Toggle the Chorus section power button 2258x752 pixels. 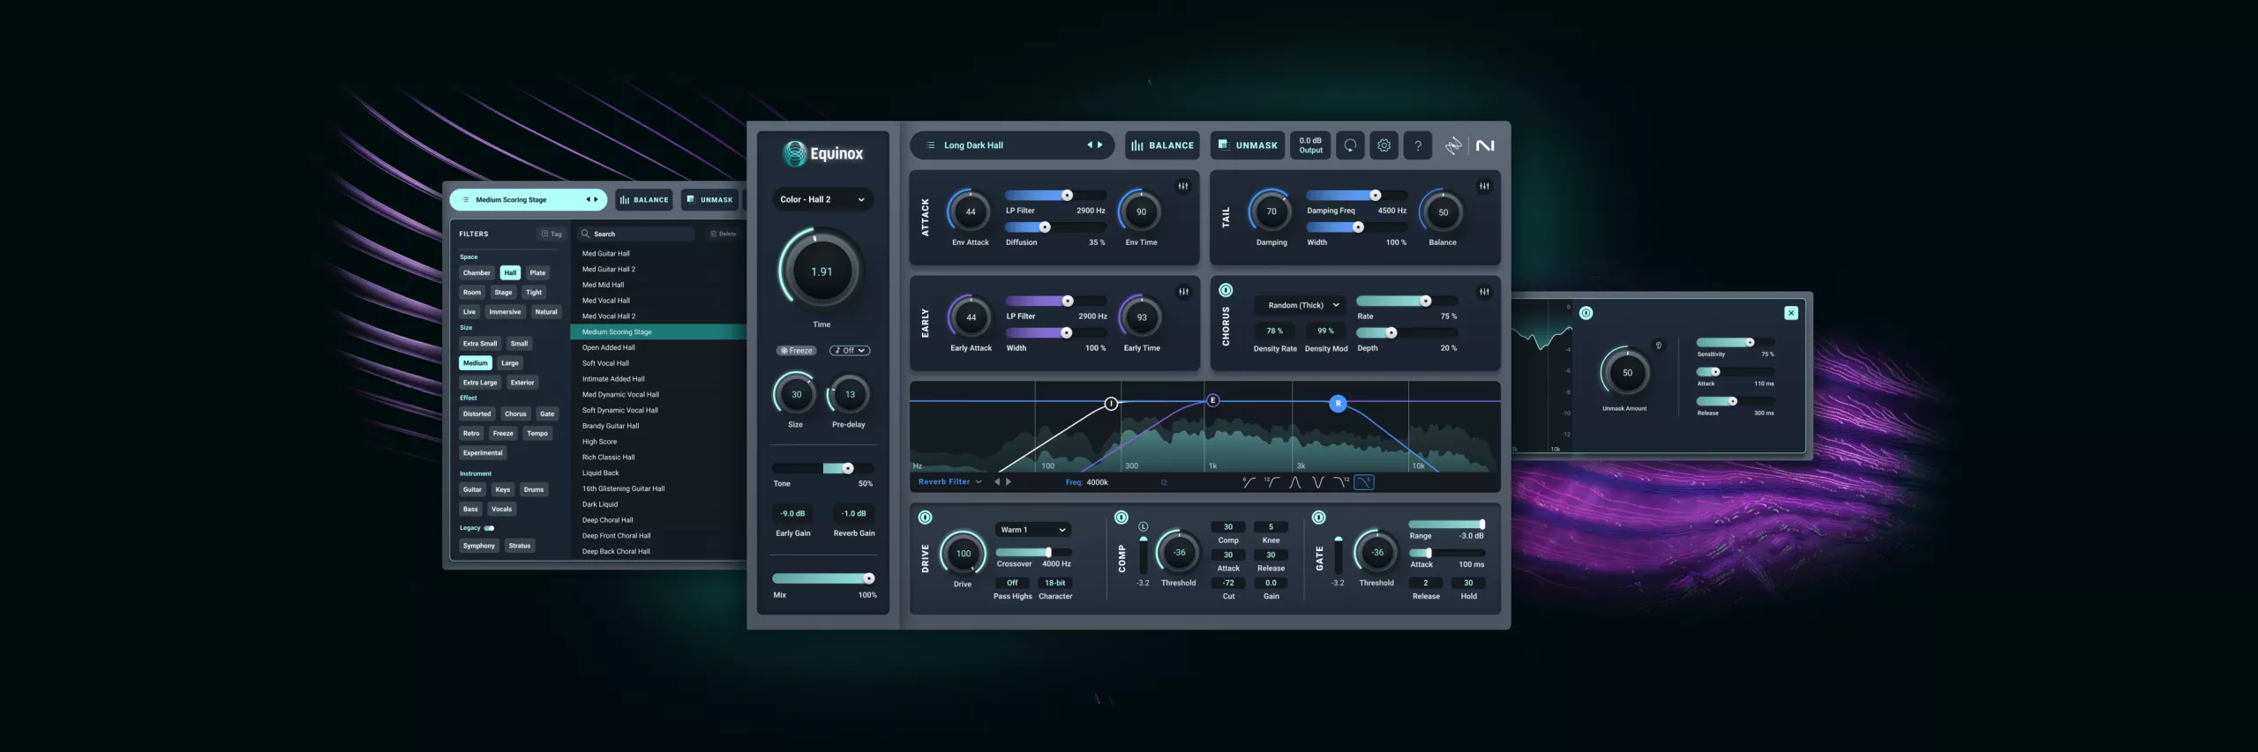pyautogui.click(x=1226, y=290)
